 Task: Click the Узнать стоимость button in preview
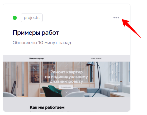(66, 87)
